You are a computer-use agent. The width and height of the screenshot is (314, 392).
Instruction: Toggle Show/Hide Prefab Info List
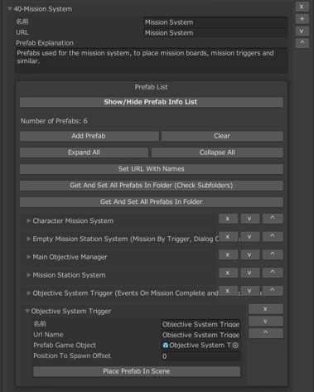151,102
